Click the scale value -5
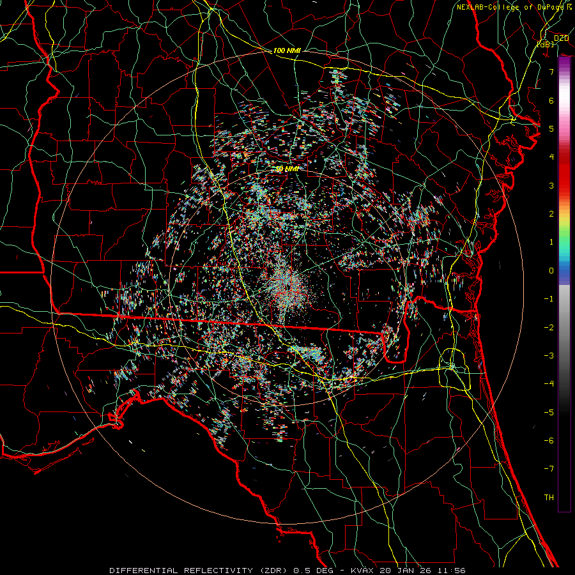This screenshot has height=575, width=575. pyautogui.click(x=549, y=413)
